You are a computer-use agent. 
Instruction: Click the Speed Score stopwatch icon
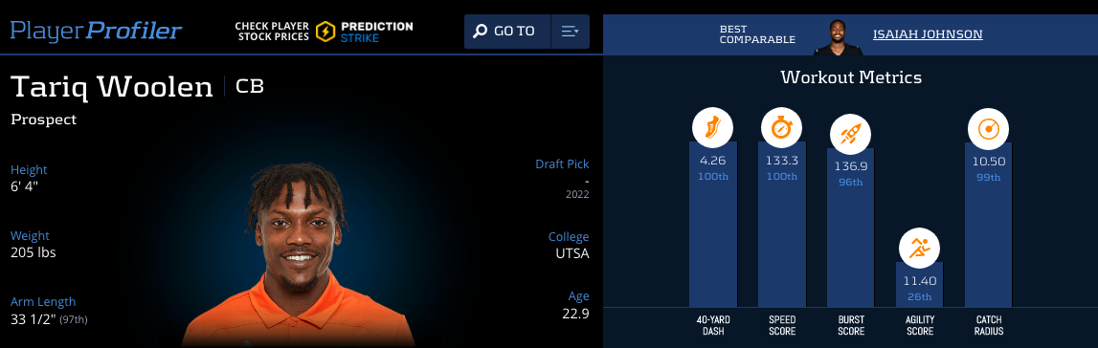click(781, 128)
